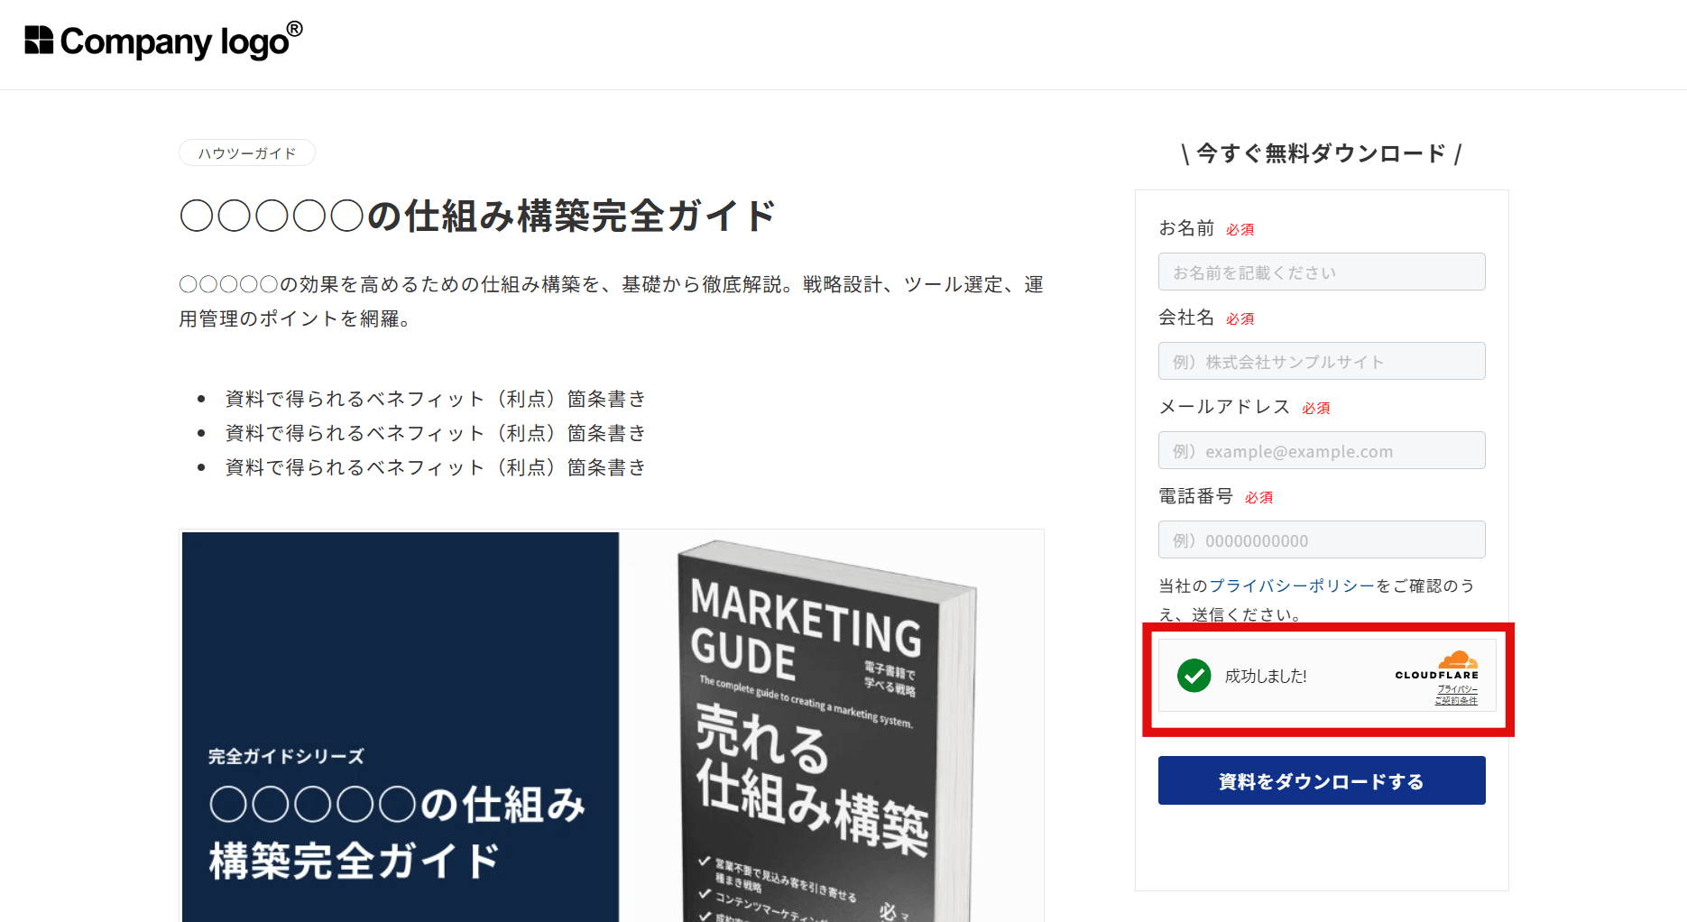Viewport: 1687px width, 922px height.
Task: Open Cloudflare's プライバシー link in widget
Action: point(1457,689)
